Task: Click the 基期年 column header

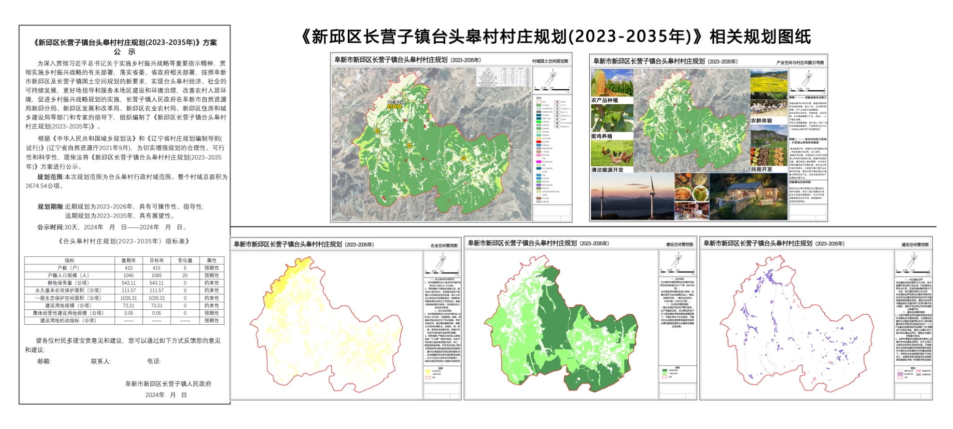Action: click(x=128, y=260)
